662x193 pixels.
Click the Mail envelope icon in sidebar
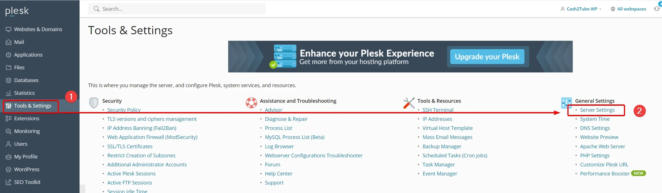(9, 42)
